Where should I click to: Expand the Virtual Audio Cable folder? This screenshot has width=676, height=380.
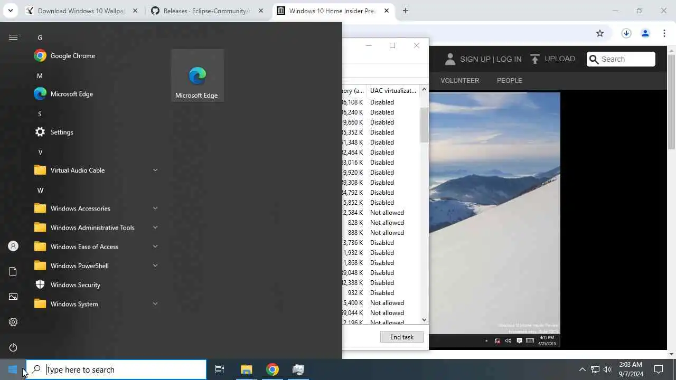coord(95,170)
